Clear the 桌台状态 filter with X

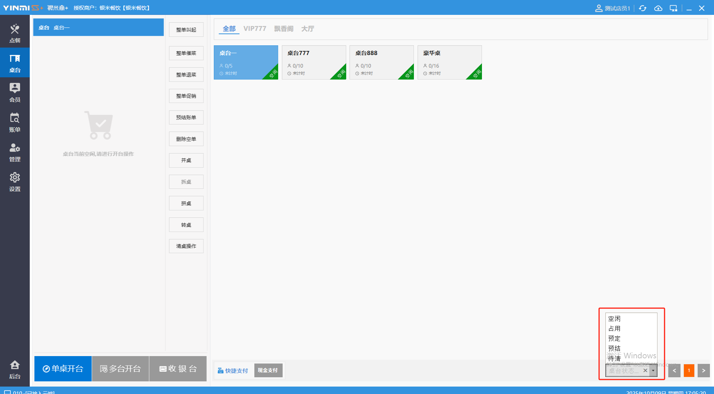coord(645,371)
